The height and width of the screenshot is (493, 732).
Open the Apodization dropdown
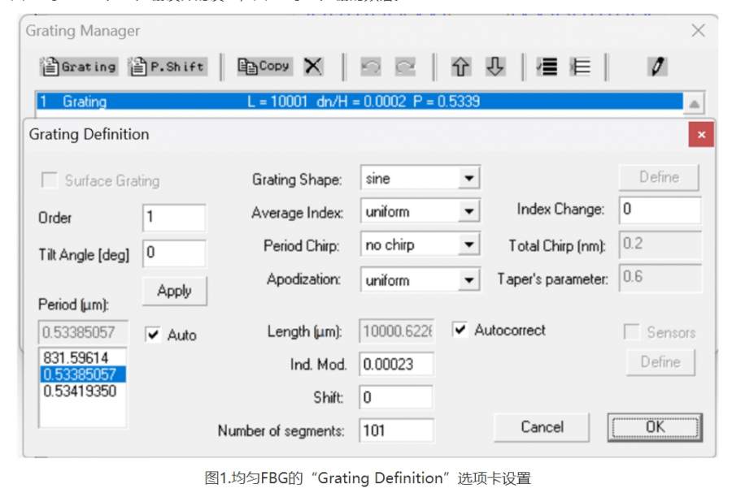469,280
